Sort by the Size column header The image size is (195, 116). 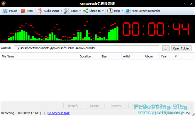tap(111, 56)
